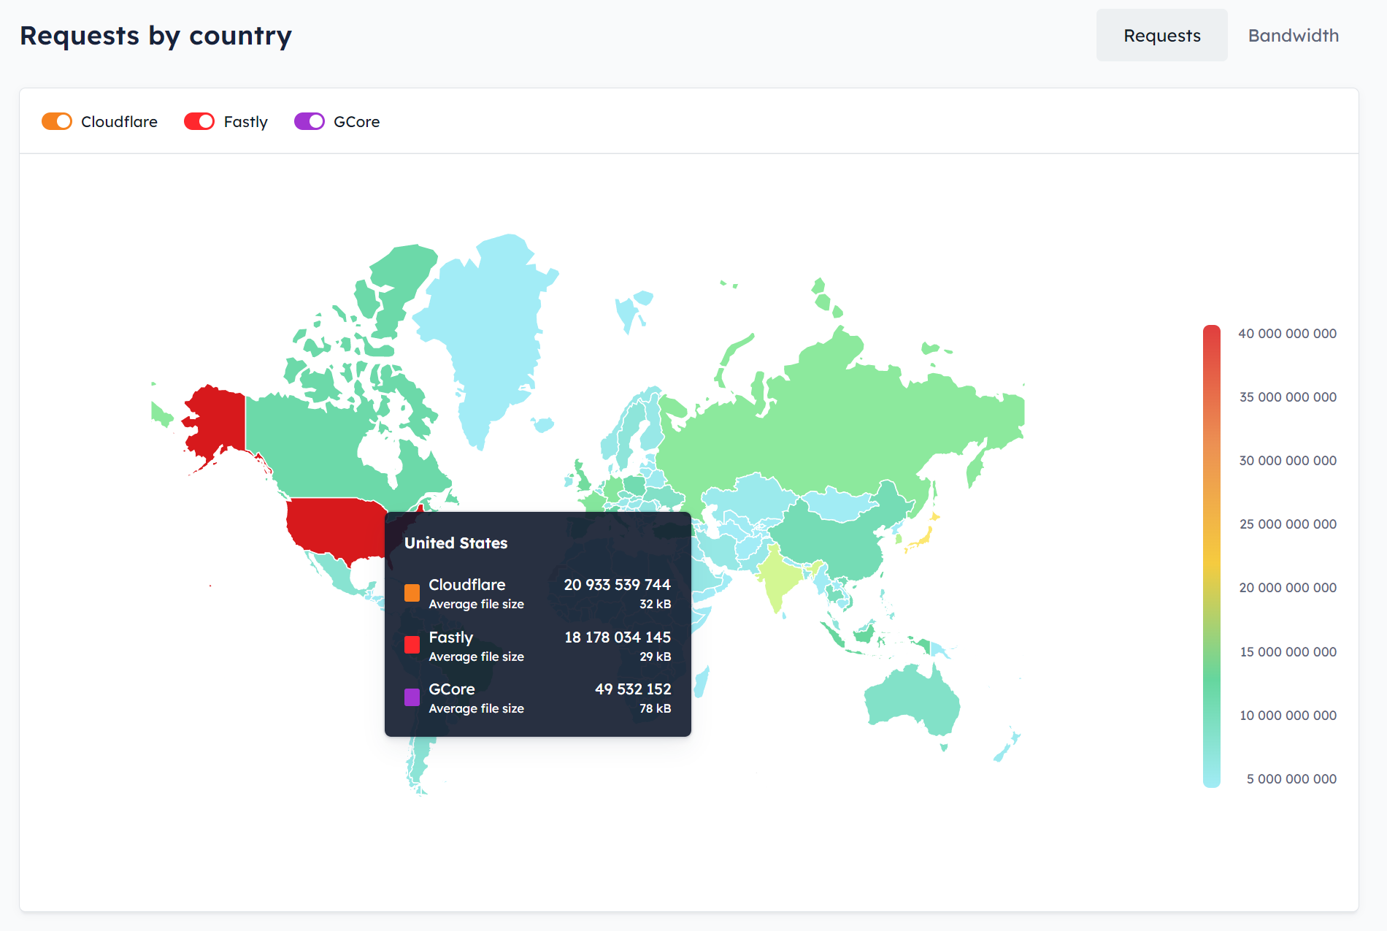Click Iceland on the world map

[x=630, y=310]
